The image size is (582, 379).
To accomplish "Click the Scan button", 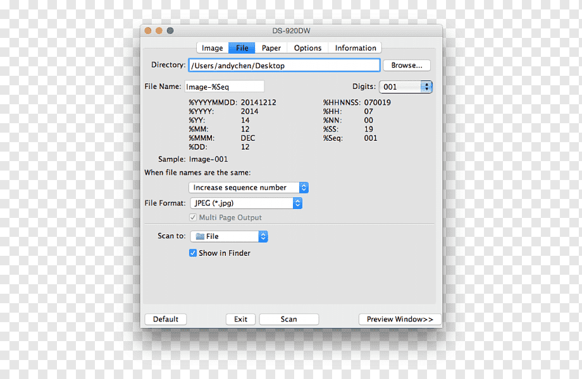I will point(288,319).
